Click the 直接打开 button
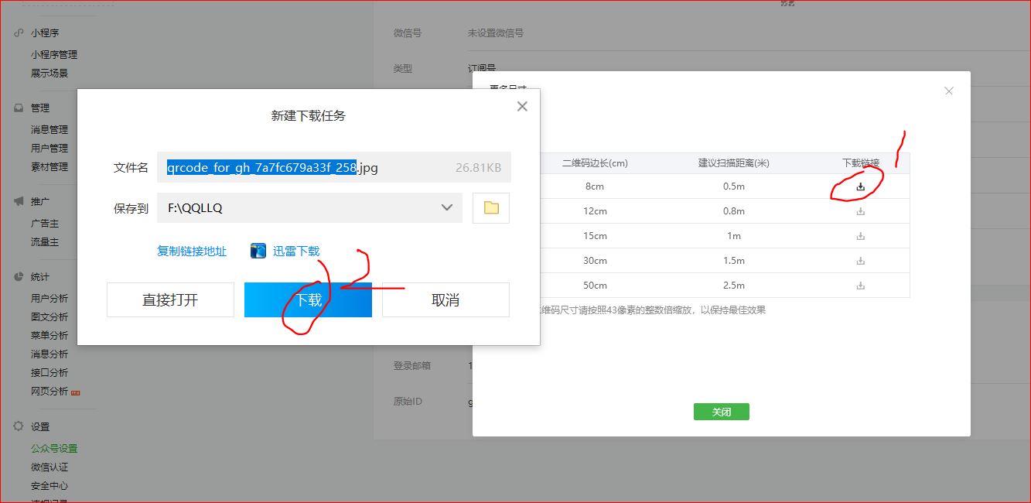Image resolution: width=1031 pixels, height=503 pixels. [x=170, y=299]
